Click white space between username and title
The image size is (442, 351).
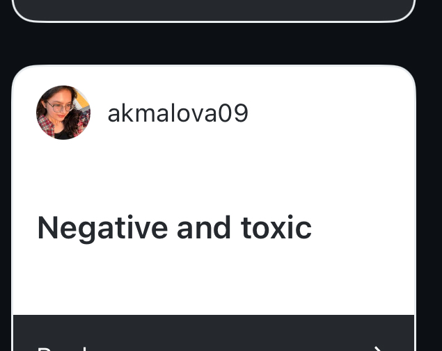click(x=214, y=176)
